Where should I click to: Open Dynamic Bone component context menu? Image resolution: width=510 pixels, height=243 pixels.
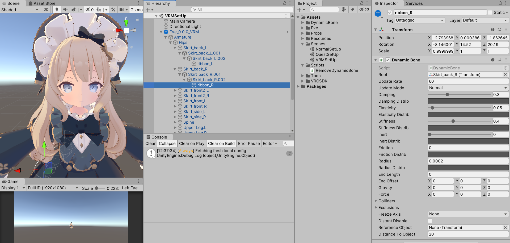pos(506,60)
